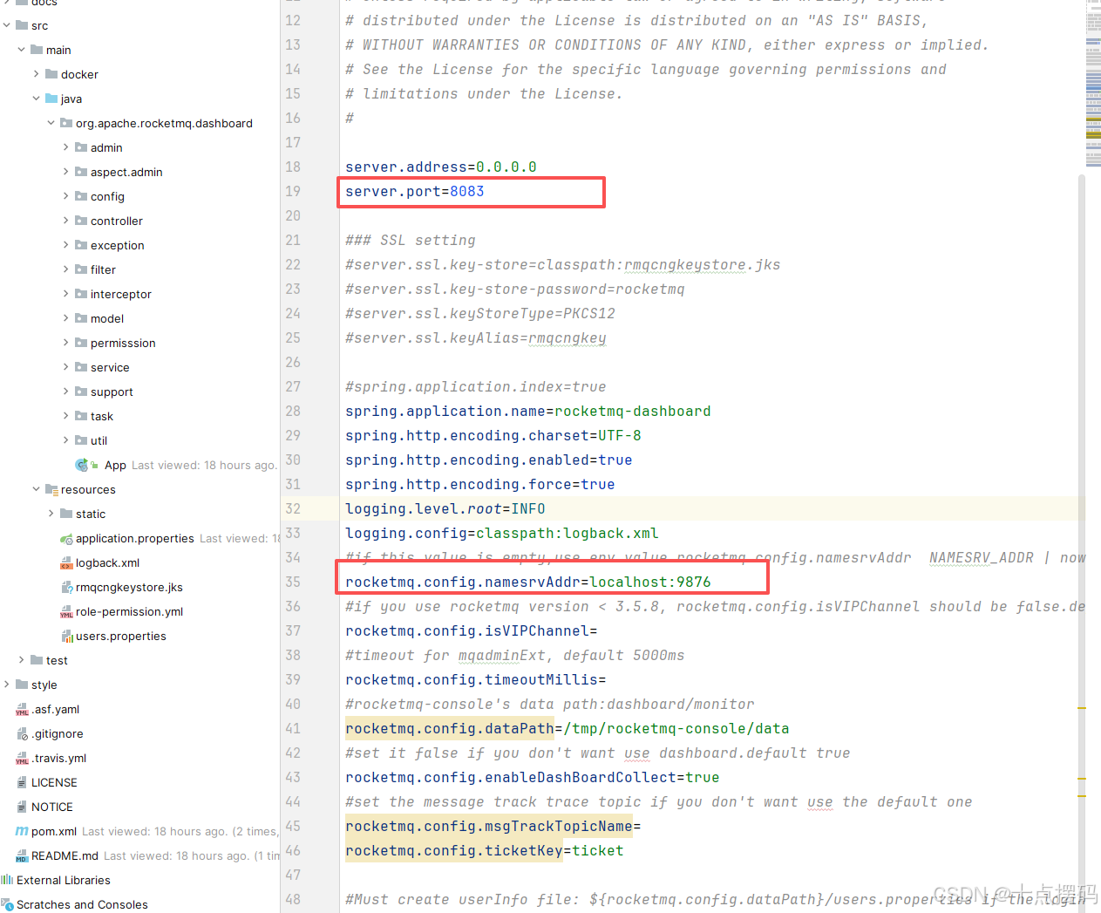Click the config package icon
The width and height of the screenshot is (1101, 913).
(81, 196)
